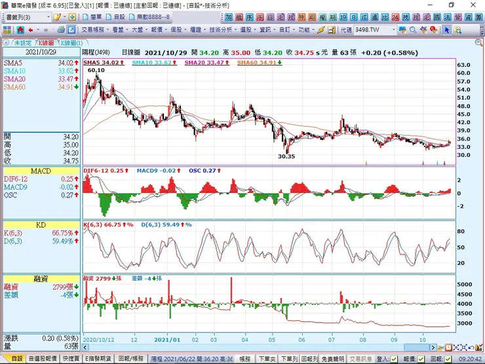
Task: Click the red 24 shortcut icon
Action: click(395, 17)
